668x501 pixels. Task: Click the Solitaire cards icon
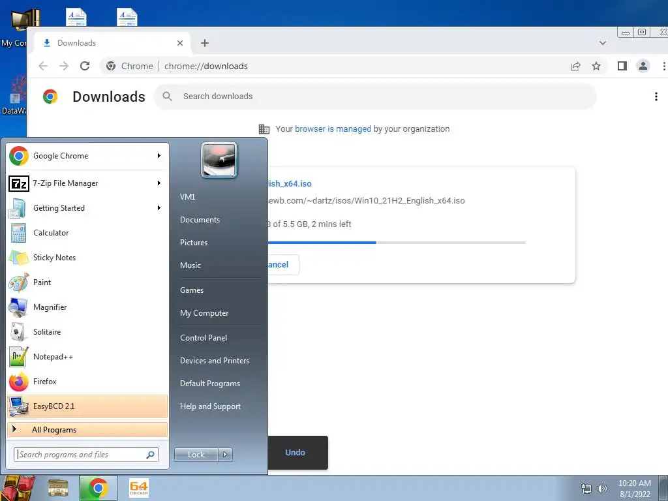[x=18, y=332]
